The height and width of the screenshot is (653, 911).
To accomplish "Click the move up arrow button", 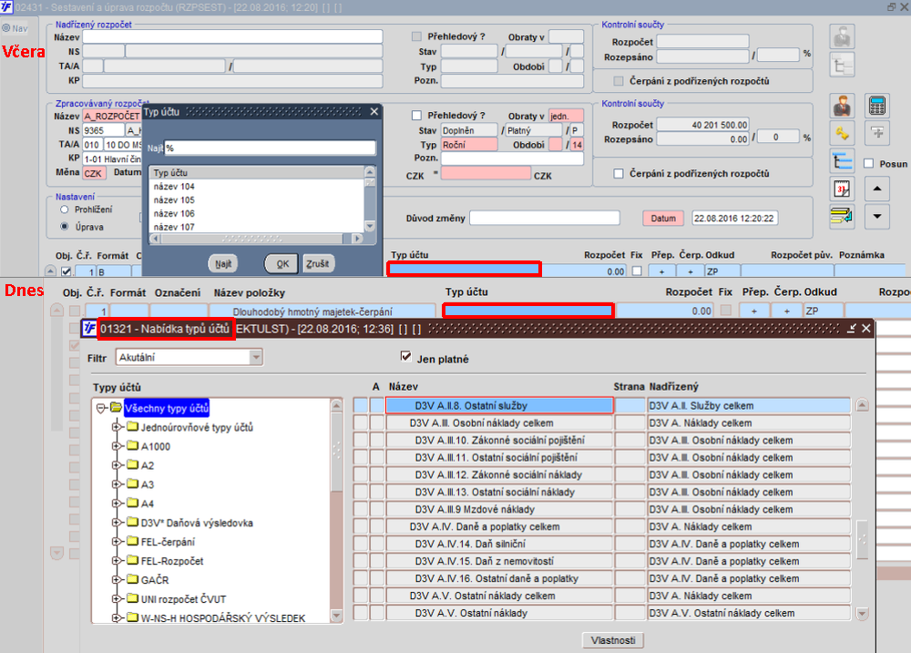I will coord(876,189).
